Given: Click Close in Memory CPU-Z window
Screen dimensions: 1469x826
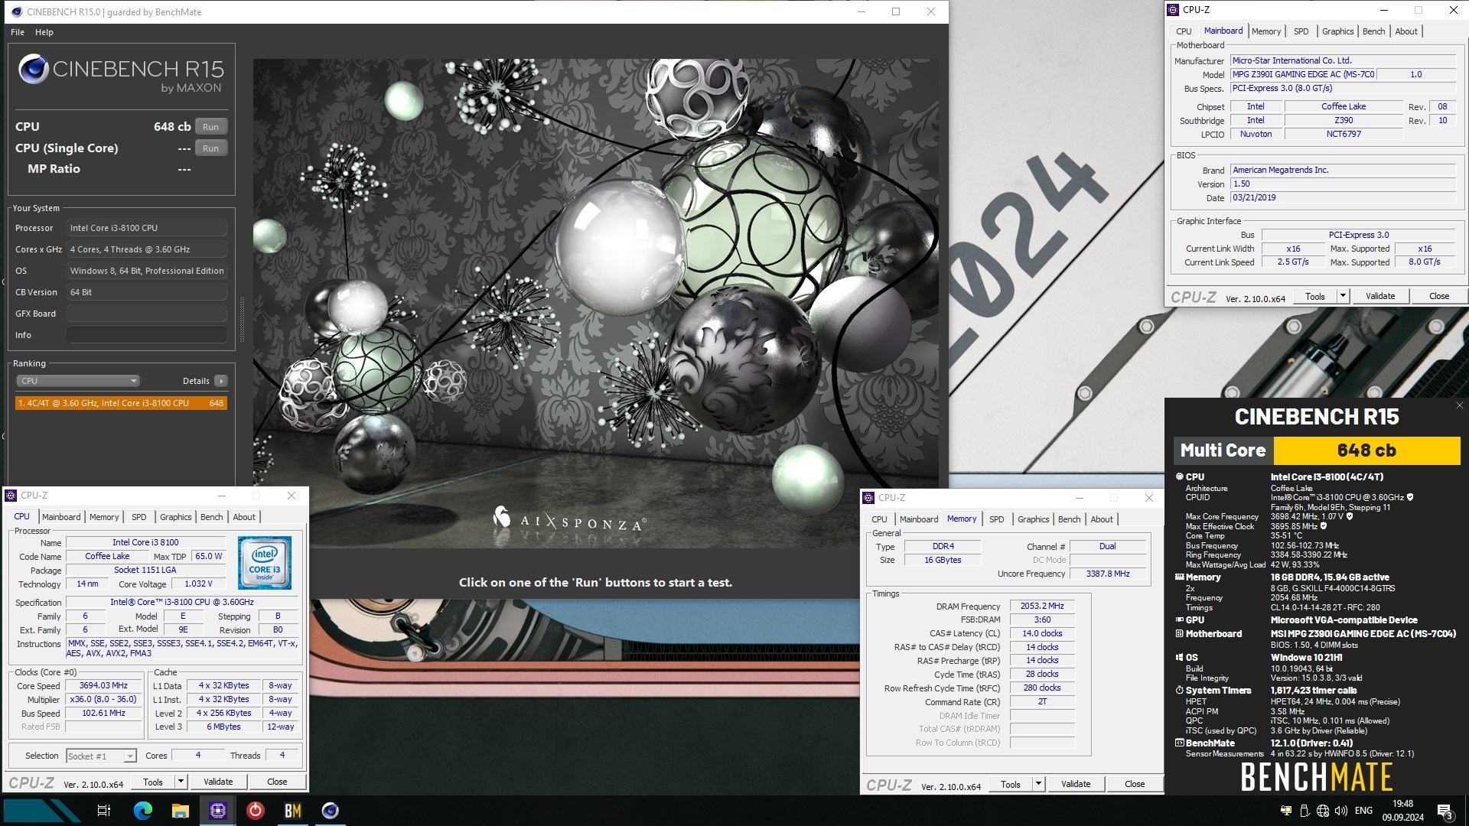Looking at the screenshot, I should click(1135, 784).
